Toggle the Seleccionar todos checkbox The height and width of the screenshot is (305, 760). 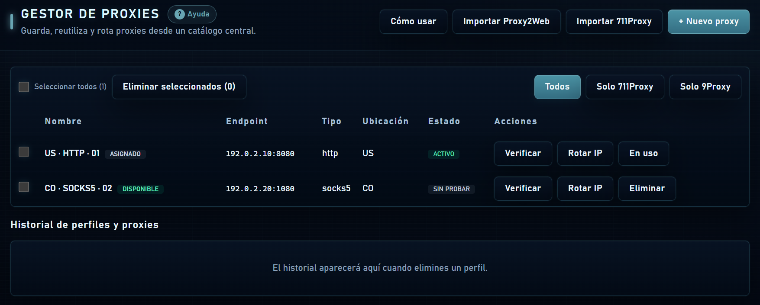24,87
